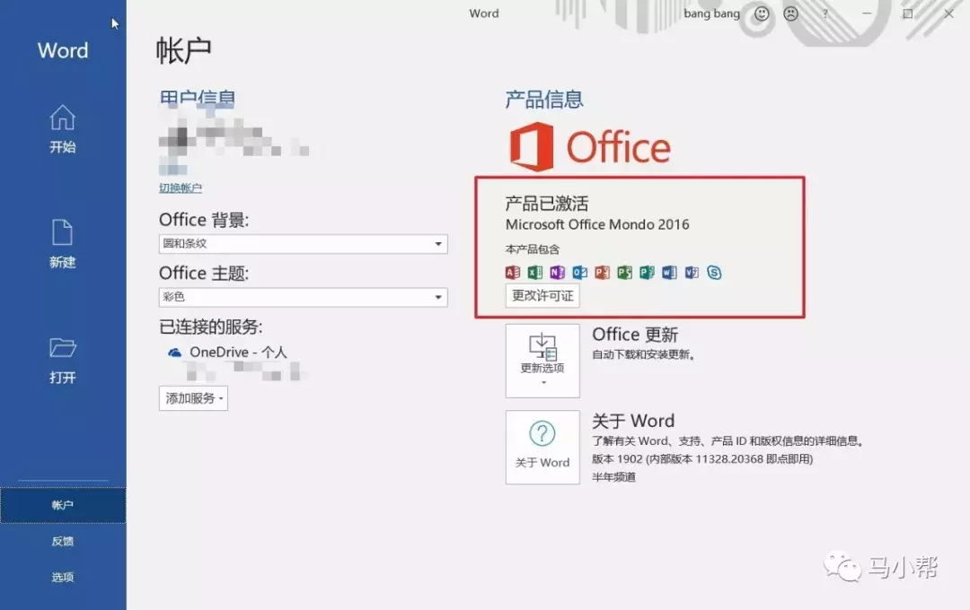Click the OneNote product icon
The width and height of the screenshot is (970, 610).
558,272
